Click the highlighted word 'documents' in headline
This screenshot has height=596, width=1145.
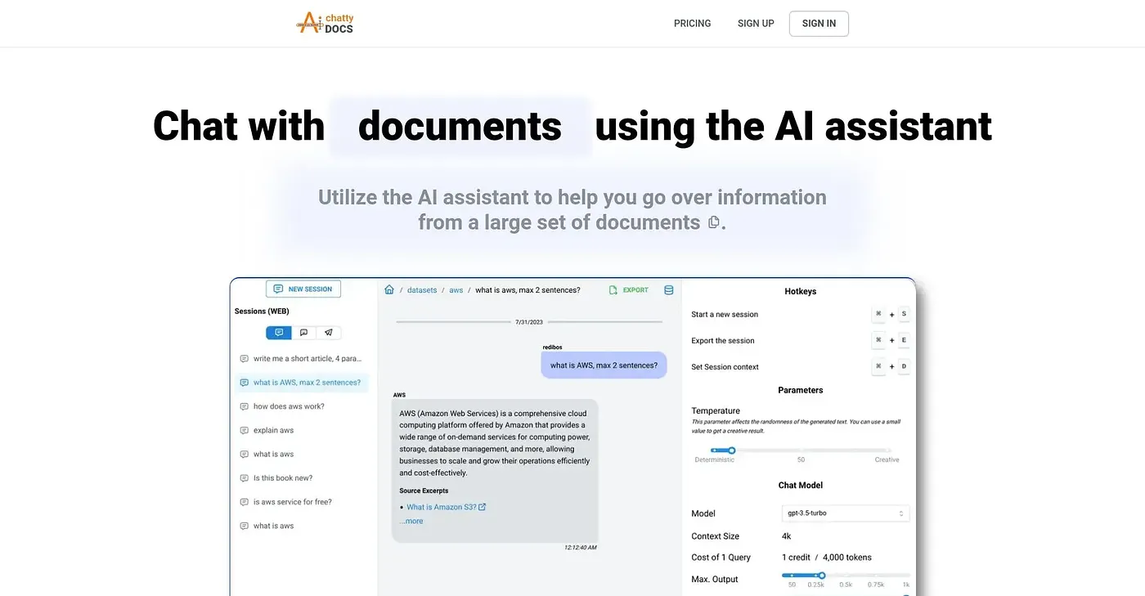(460, 126)
